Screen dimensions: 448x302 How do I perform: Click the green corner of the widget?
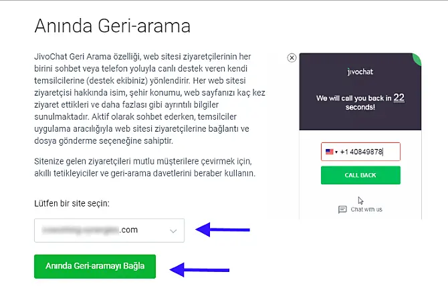pyautogui.click(x=417, y=59)
